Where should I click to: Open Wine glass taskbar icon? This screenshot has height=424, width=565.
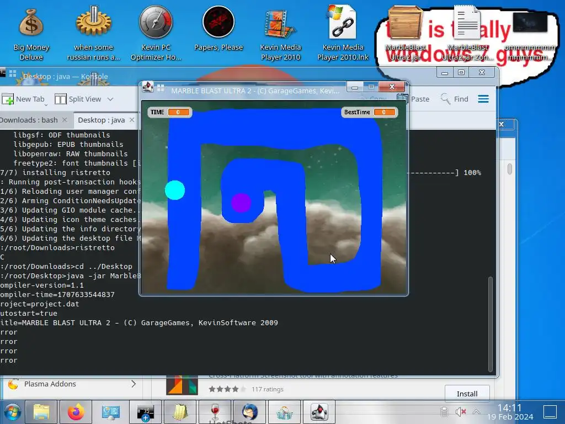tap(215, 412)
